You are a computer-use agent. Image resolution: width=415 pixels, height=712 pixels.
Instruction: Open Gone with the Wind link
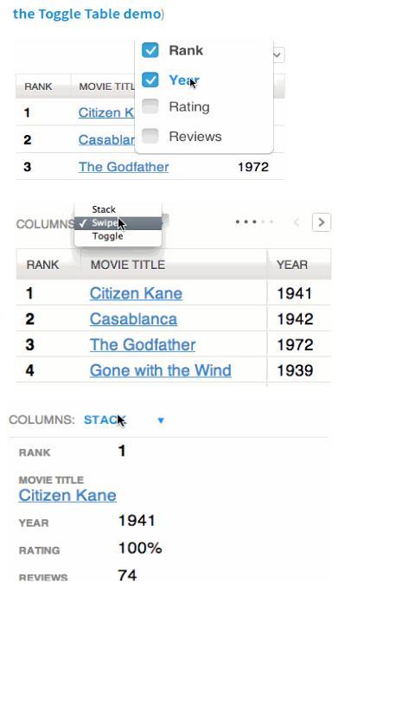click(161, 370)
